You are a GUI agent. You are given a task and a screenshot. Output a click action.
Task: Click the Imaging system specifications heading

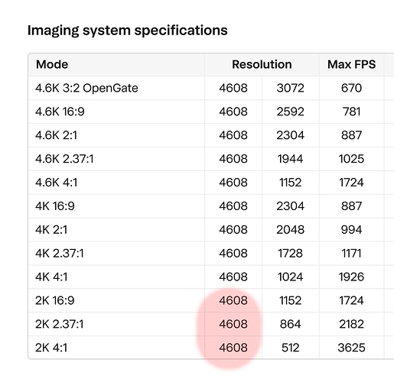(128, 31)
